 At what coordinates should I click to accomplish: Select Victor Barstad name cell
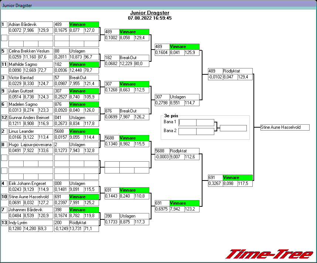click(31, 78)
